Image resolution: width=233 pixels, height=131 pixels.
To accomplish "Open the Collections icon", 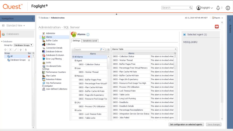I will pyautogui.click(x=44, y=44).
